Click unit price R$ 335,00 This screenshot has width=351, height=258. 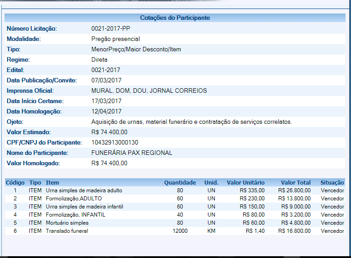pyautogui.click(x=252, y=190)
